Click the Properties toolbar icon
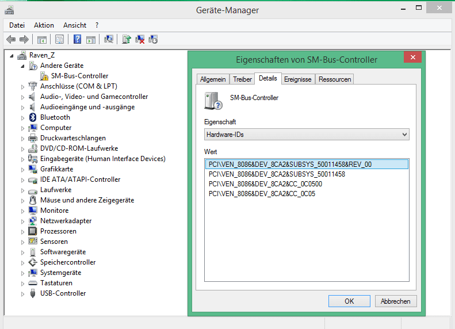 [59, 39]
